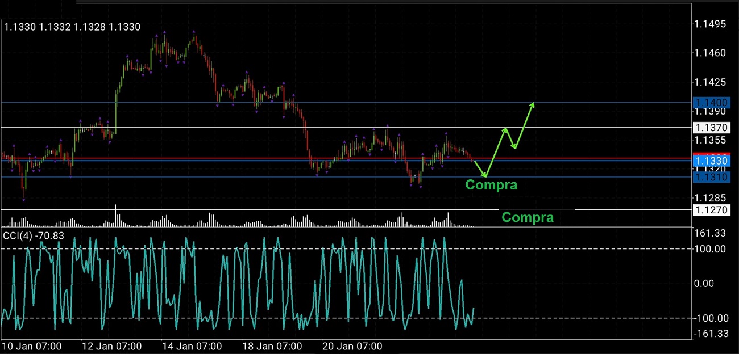
Task: Click the lowest dip of the green forecast arrow
Action: click(485, 175)
